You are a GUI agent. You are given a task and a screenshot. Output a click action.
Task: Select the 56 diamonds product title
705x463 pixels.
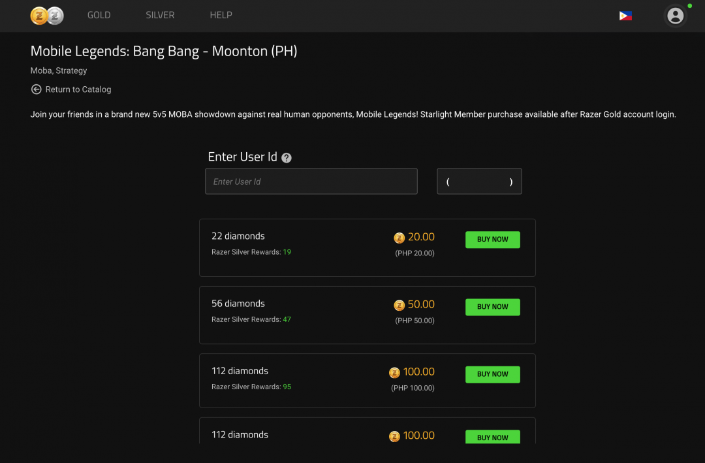[x=238, y=304]
